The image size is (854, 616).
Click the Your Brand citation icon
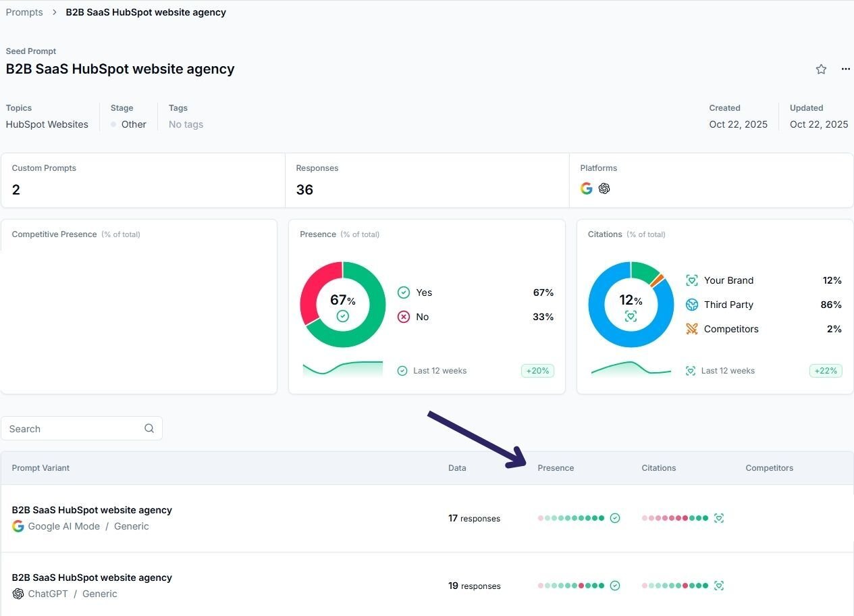point(691,280)
